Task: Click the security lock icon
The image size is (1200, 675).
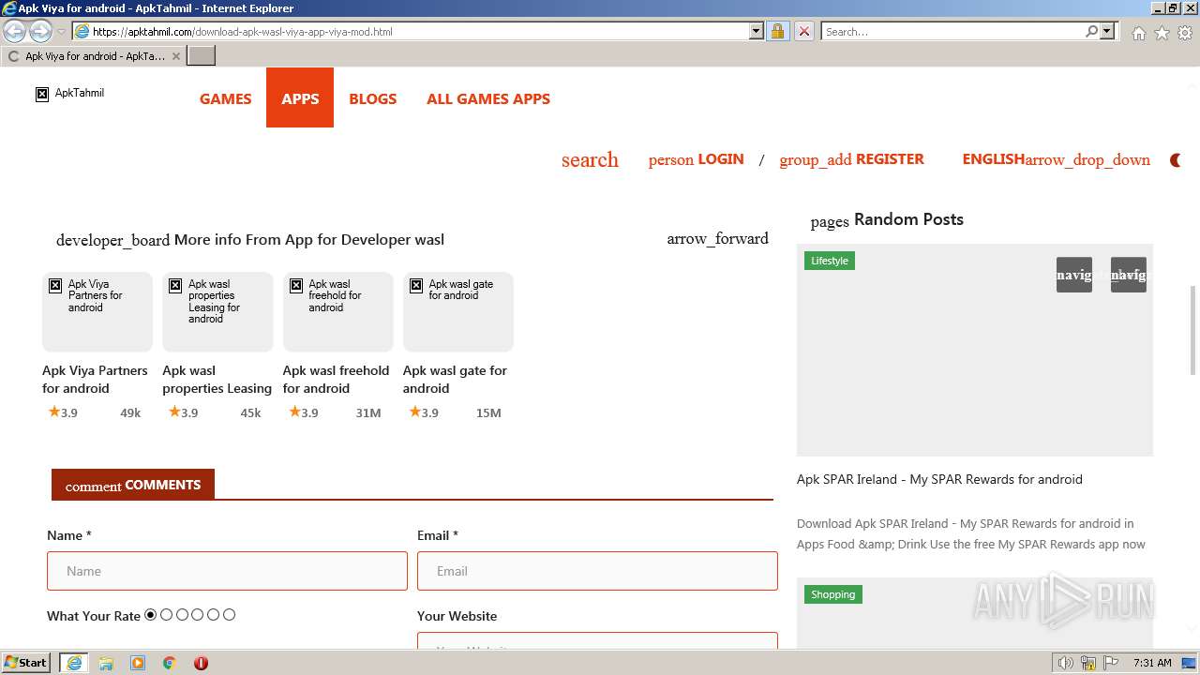Action: pos(777,31)
